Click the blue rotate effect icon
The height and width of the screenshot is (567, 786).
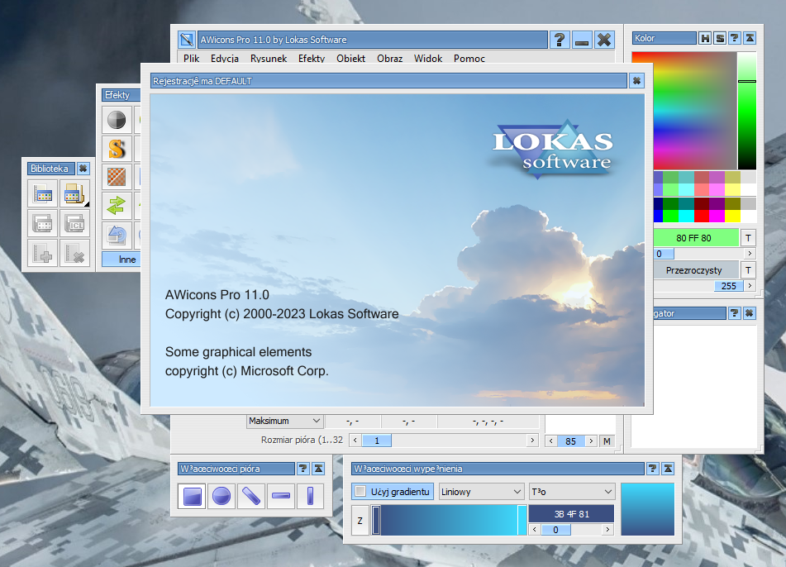[117, 234]
